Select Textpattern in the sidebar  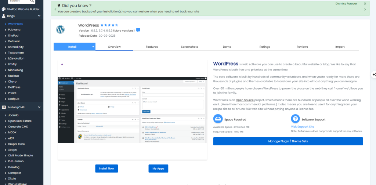pos(16,53)
